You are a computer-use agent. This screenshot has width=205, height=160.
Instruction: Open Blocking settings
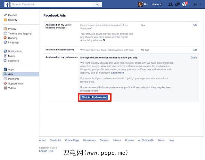point(13,38)
